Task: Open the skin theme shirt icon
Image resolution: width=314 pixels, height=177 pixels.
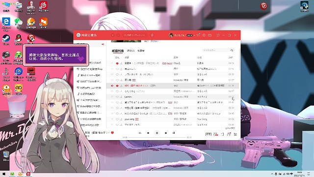Action: pyautogui.click(x=198, y=35)
